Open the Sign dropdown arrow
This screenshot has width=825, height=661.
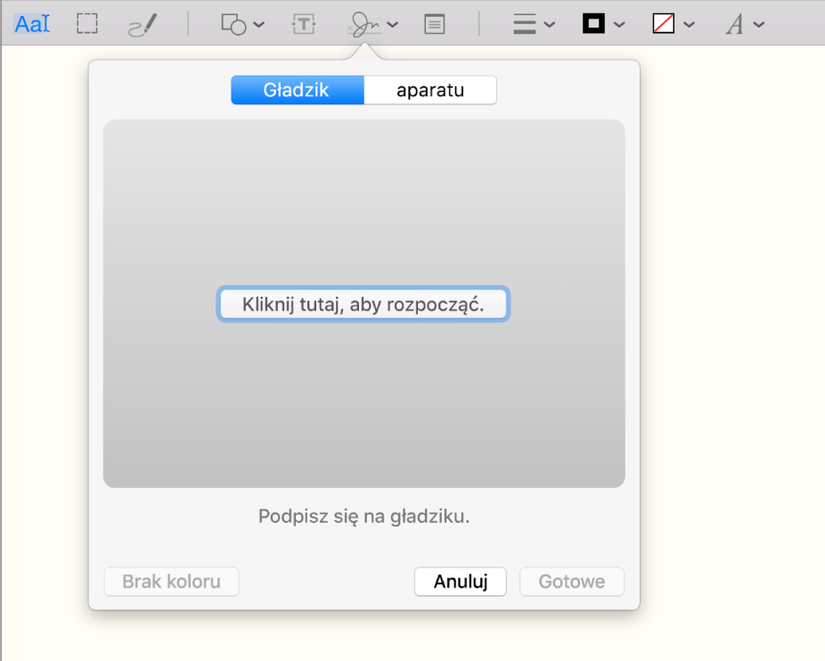pyautogui.click(x=393, y=24)
